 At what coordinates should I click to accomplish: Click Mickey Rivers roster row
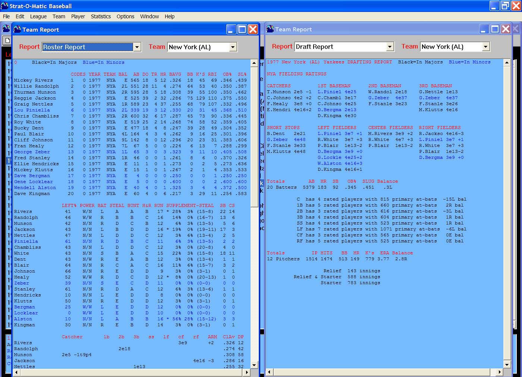130,80
